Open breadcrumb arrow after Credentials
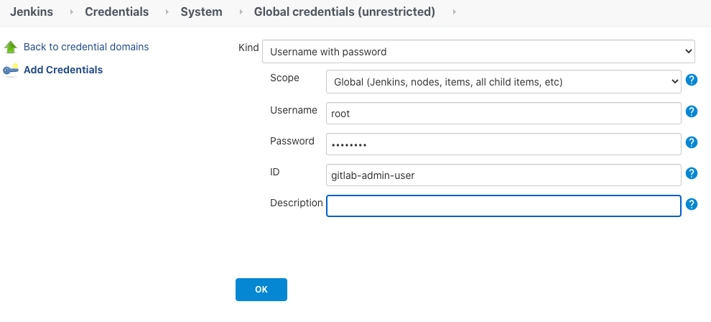This screenshot has width=711, height=322. click(167, 12)
